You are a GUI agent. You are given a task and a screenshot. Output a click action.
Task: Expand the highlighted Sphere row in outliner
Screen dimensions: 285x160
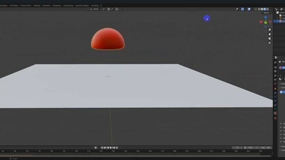click(277, 21)
